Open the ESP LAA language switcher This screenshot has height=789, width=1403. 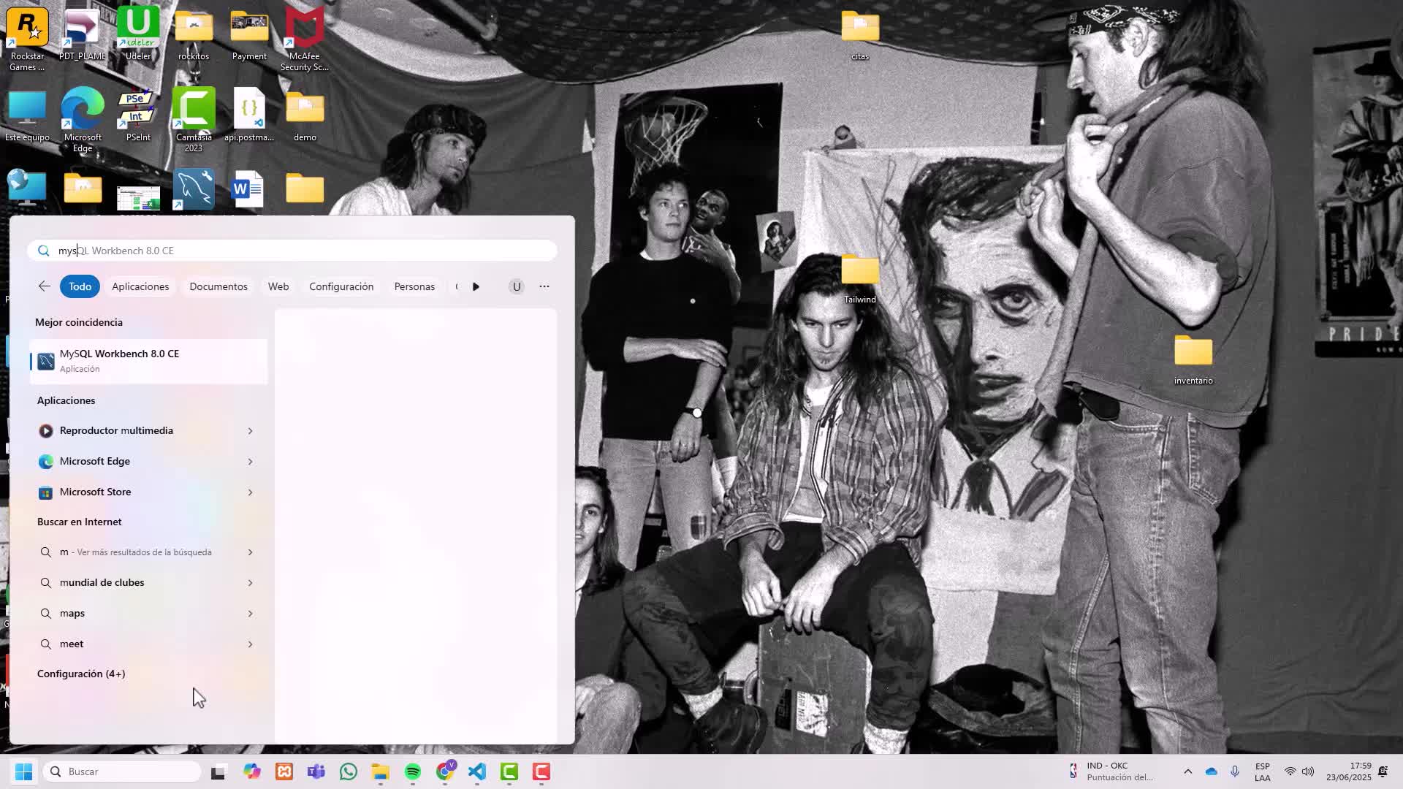point(1262,771)
